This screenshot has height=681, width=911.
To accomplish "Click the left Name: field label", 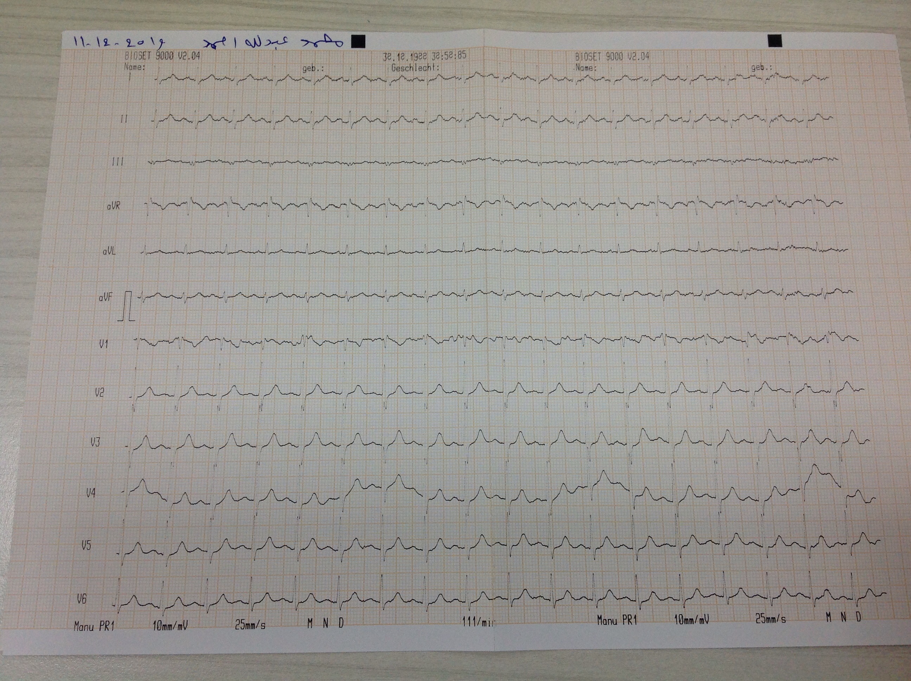I will [x=134, y=67].
